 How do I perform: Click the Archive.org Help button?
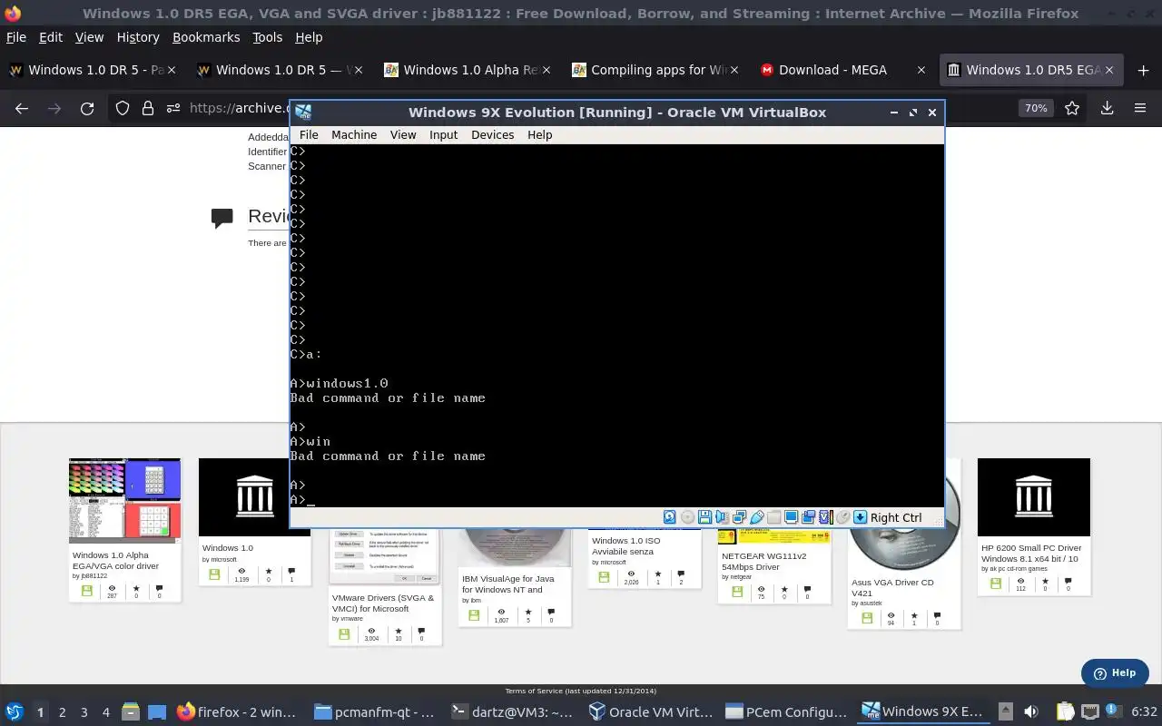(1115, 673)
